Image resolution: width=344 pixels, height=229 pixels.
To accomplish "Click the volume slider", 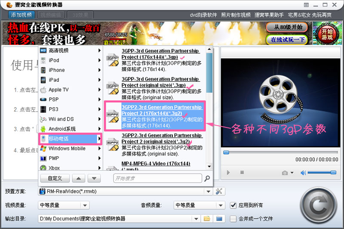I will 322,173.
